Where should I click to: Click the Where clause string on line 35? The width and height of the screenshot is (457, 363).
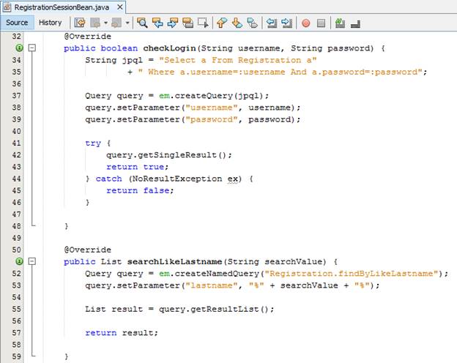(x=280, y=72)
